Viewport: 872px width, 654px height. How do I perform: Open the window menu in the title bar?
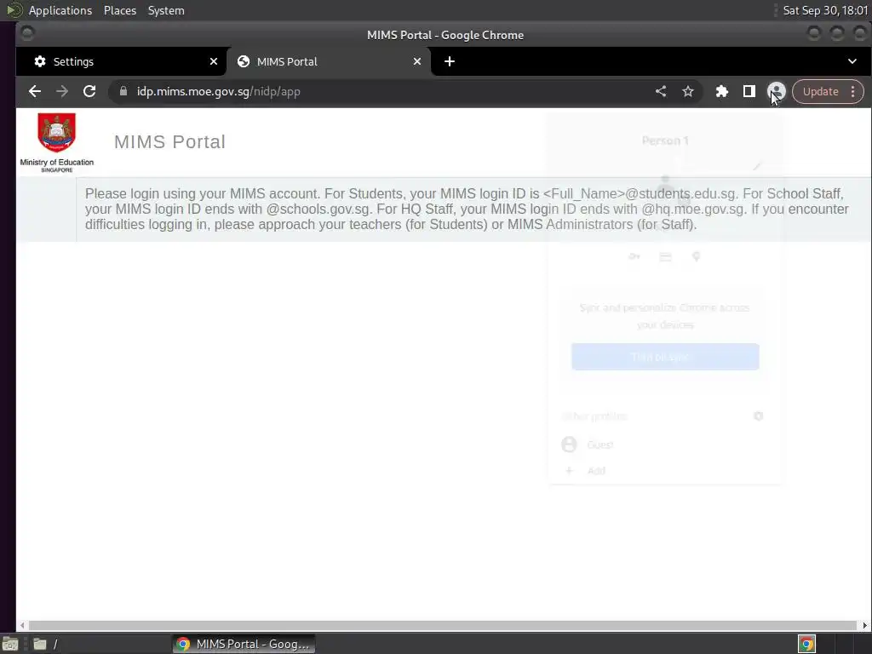click(x=26, y=34)
